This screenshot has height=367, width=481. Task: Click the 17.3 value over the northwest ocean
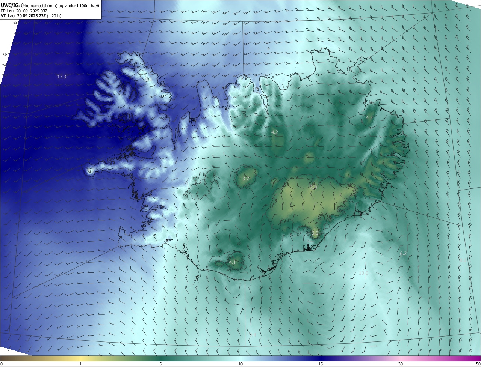tap(62, 77)
